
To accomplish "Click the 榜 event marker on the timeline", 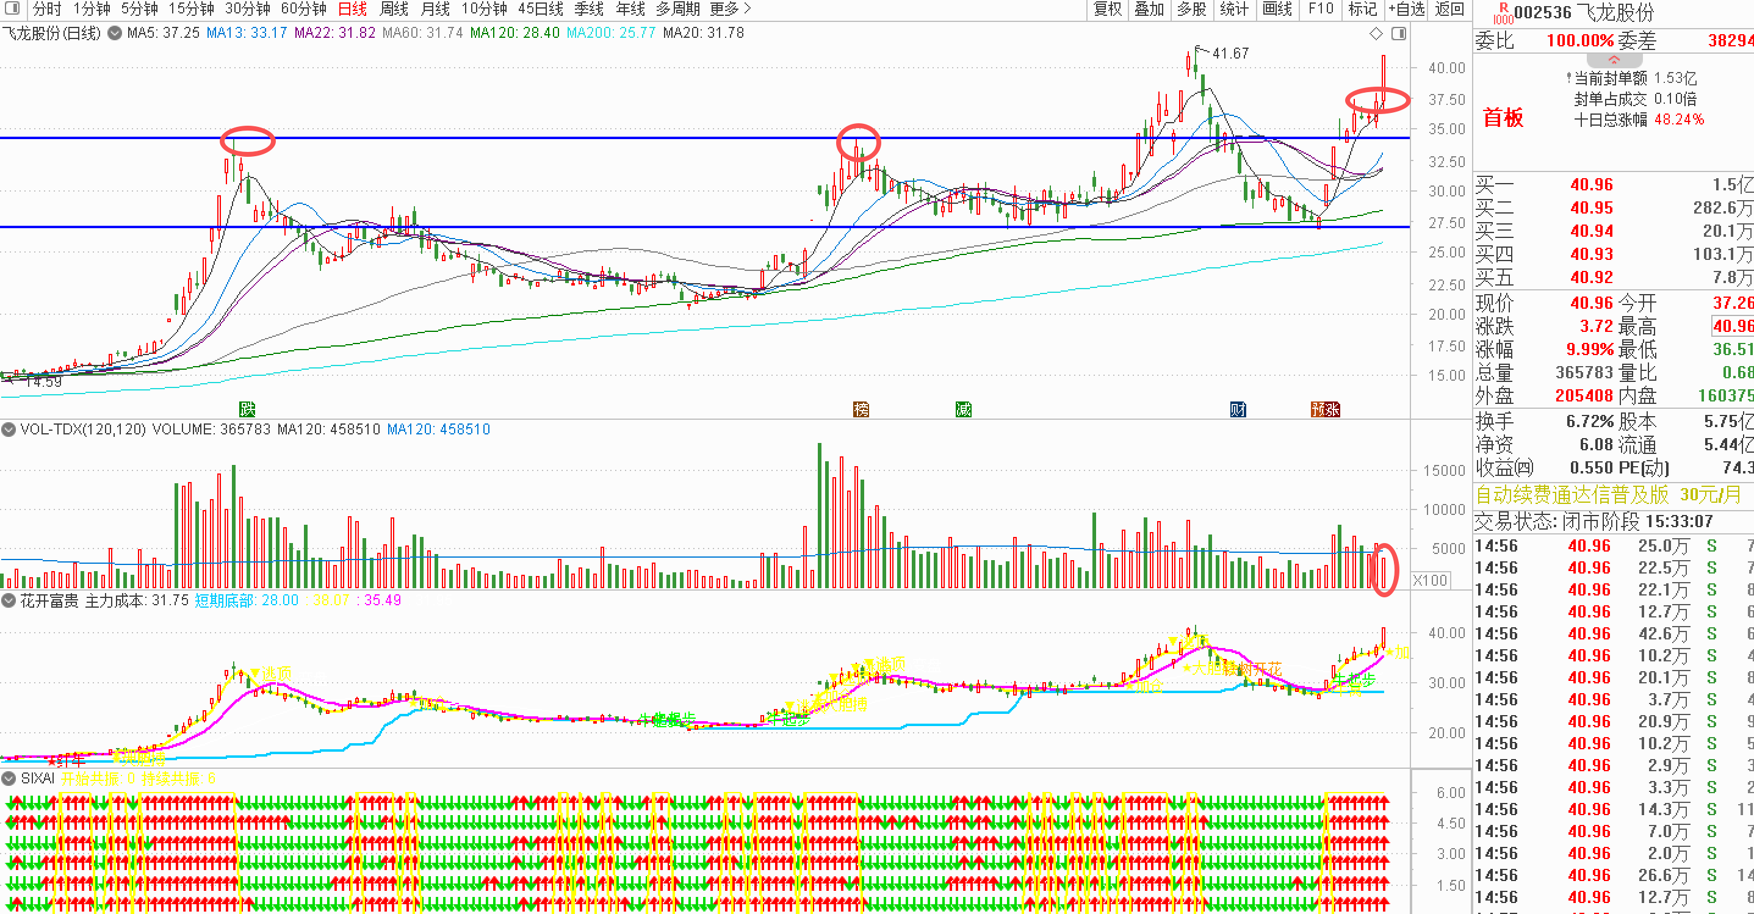I will [x=861, y=409].
